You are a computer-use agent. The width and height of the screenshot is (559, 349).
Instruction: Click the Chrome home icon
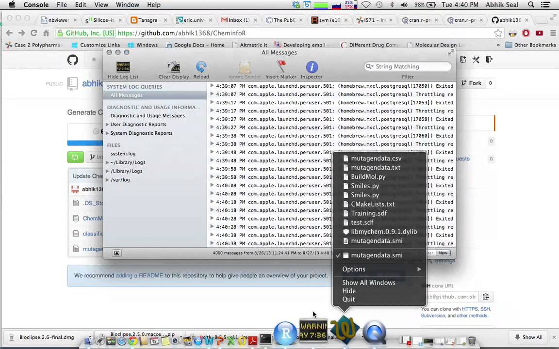[46, 33]
